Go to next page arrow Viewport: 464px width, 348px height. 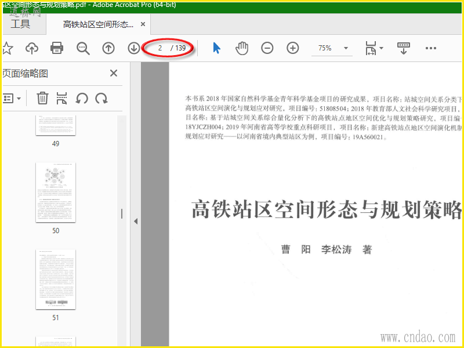134,48
